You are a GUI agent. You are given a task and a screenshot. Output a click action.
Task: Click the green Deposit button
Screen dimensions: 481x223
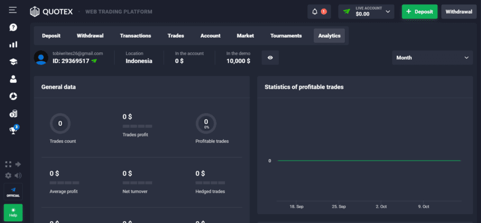[x=420, y=11]
